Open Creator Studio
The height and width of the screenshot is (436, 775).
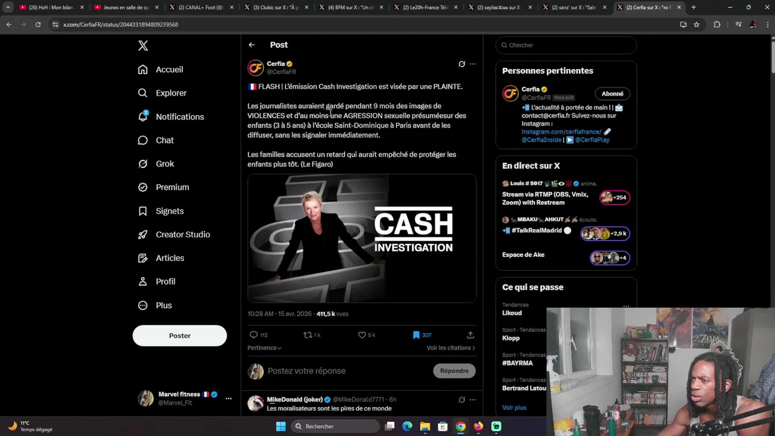(174, 235)
